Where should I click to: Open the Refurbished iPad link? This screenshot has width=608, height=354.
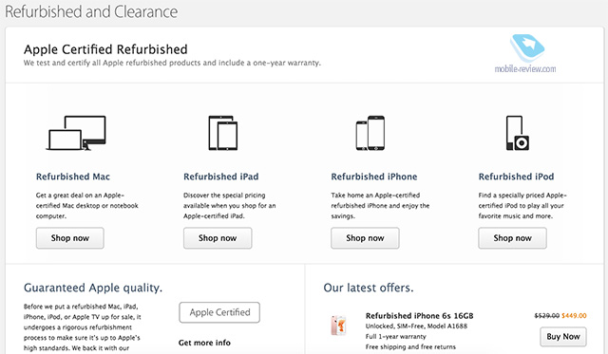(221, 177)
